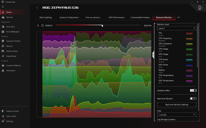Screen dimensions: 206x128
Task: Switch to the GPU Performance tab
Action: pos(117,17)
